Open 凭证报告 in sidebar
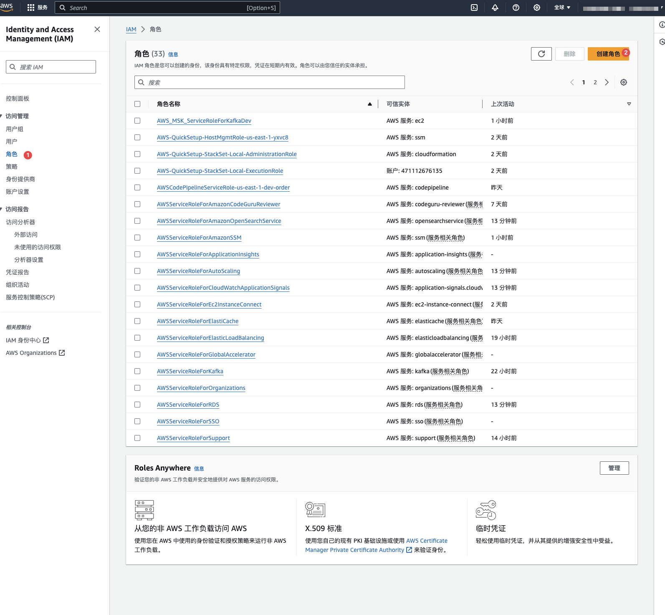Screen dimensions: 665x615 tap(18, 272)
